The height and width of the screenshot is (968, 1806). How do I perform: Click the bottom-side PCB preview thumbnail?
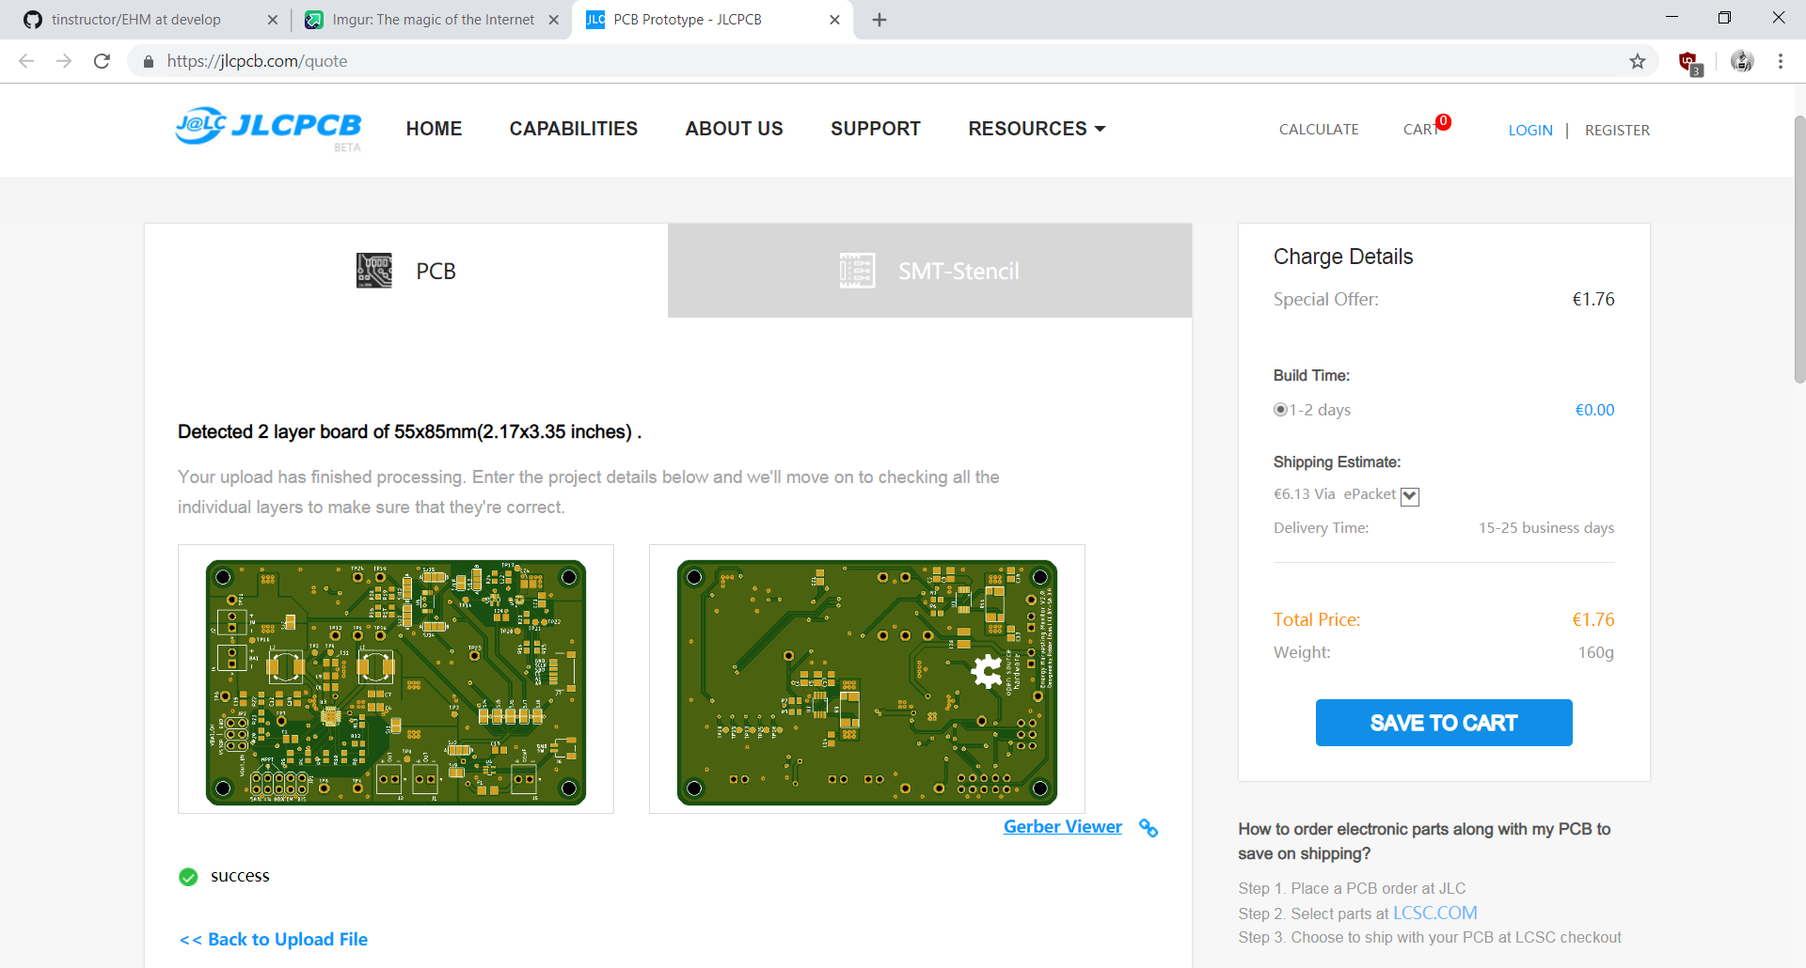[867, 679]
